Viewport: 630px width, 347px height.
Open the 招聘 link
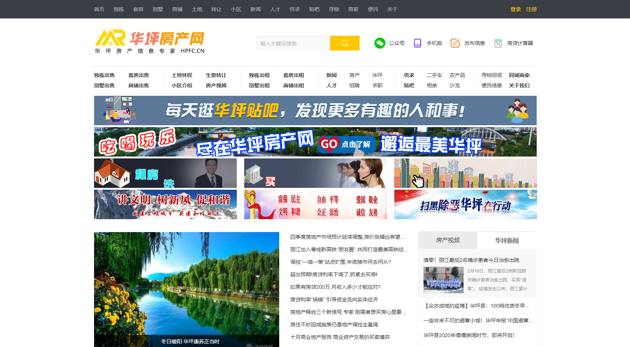click(x=354, y=85)
